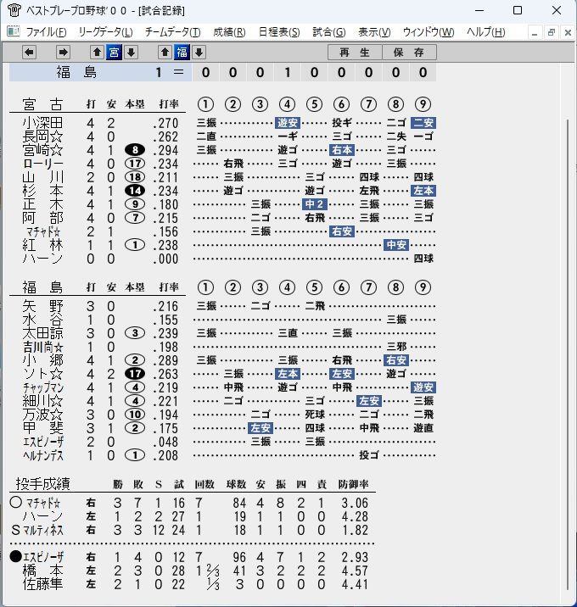Click the 保存 save button
Viewport: 577px width, 607px height.
pos(409,53)
